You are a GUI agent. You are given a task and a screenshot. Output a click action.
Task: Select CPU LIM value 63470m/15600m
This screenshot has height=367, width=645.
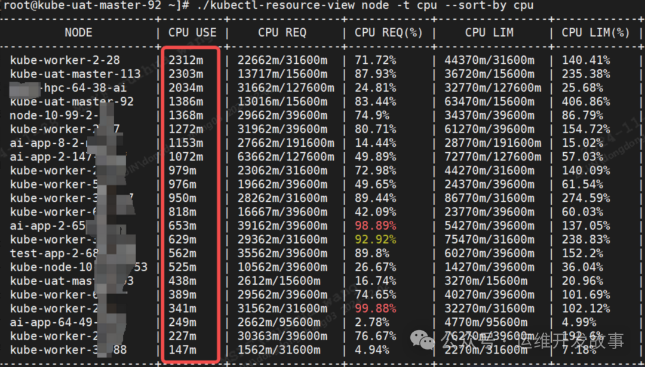coord(490,101)
